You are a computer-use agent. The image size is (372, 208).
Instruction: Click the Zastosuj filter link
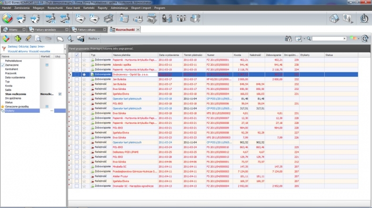click(x=13, y=47)
